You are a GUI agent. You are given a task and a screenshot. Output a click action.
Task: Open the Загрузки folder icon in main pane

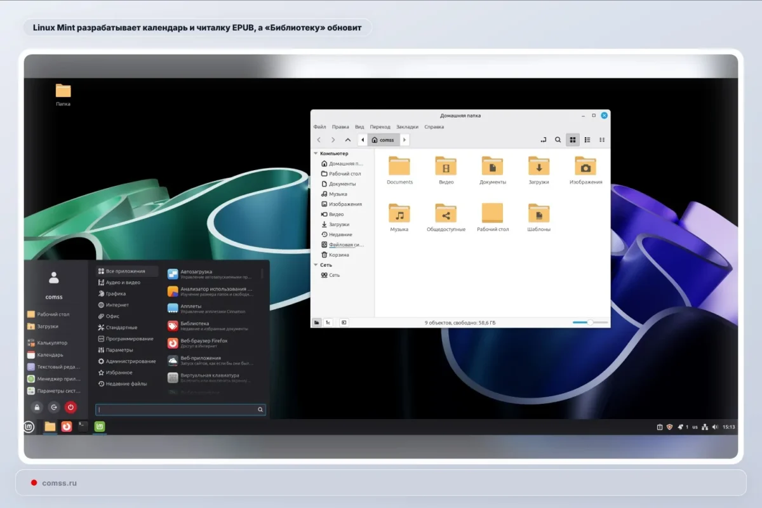click(x=538, y=166)
